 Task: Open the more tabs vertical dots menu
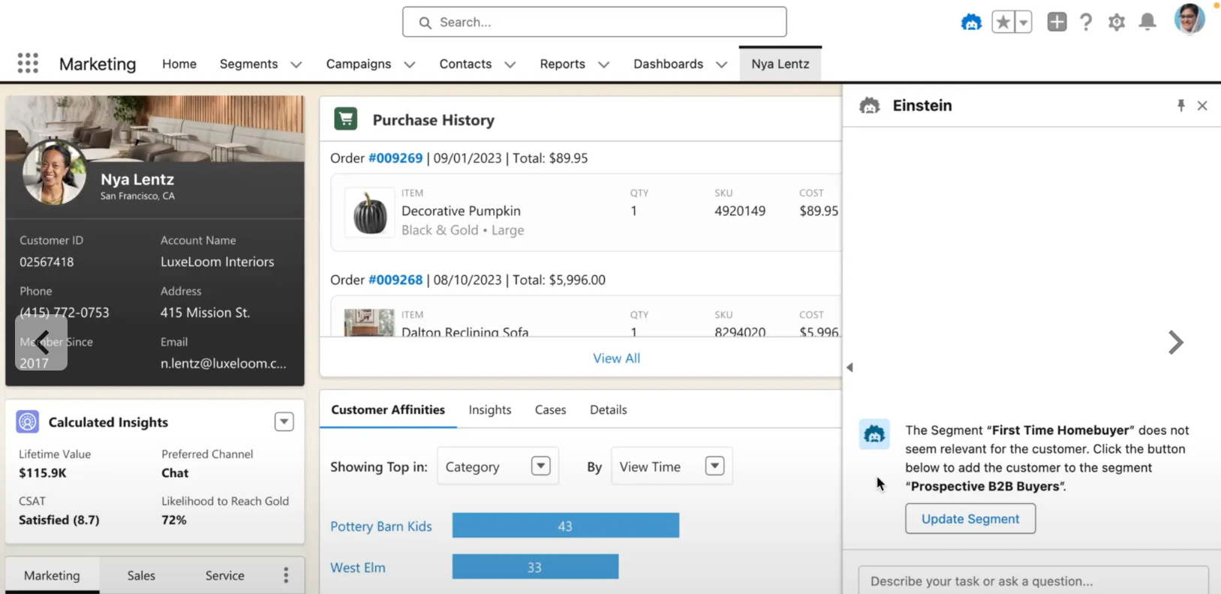[286, 575]
